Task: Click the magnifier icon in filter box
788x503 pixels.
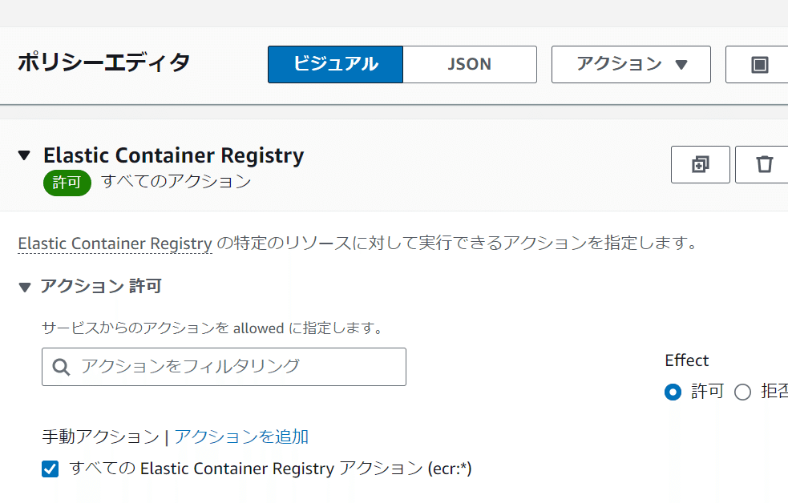Action: point(61,367)
